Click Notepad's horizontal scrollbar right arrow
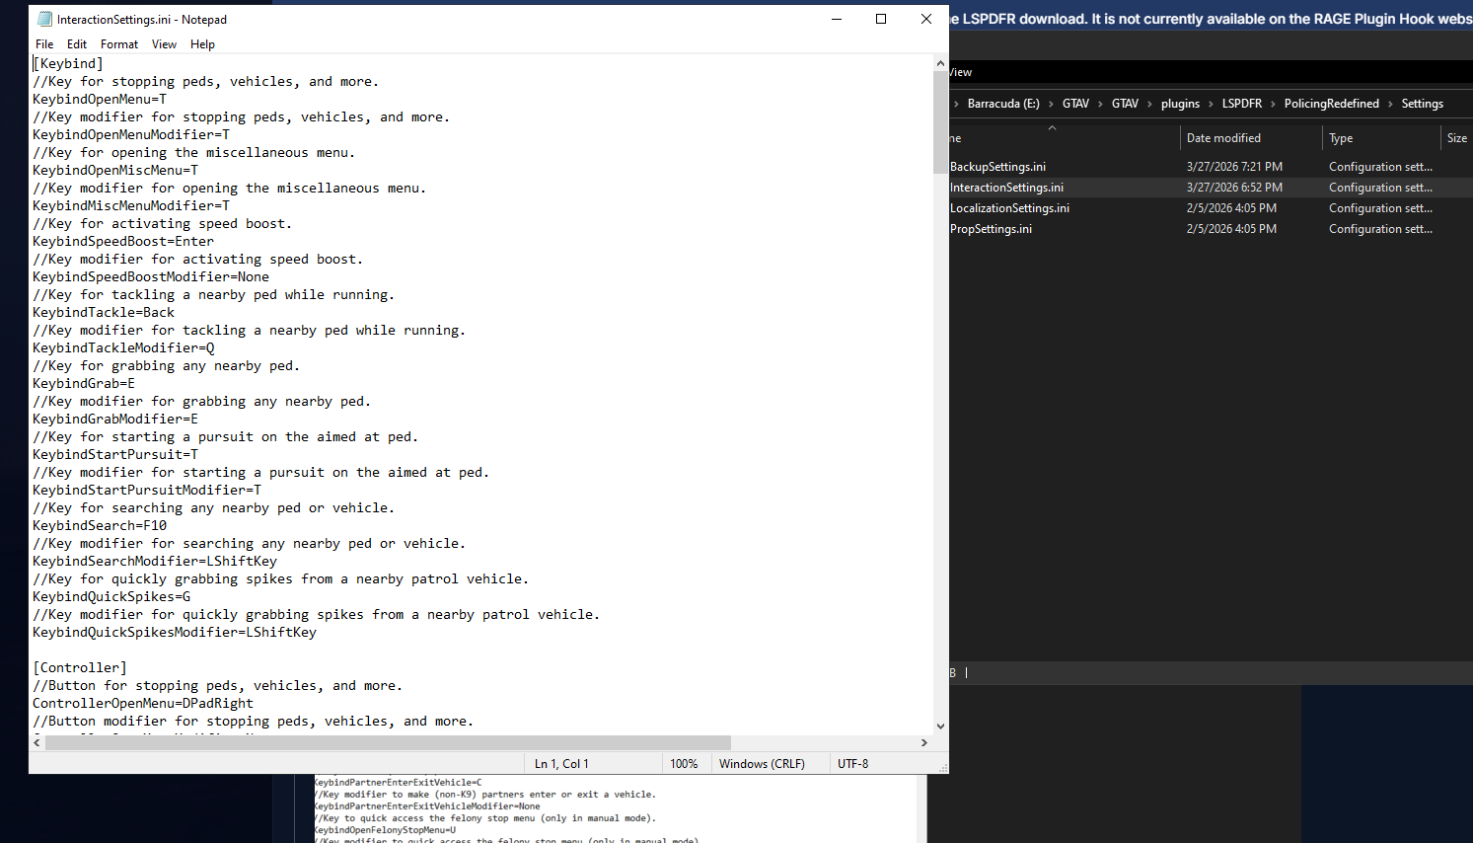Viewport: 1473px width, 843px height. click(x=924, y=742)
